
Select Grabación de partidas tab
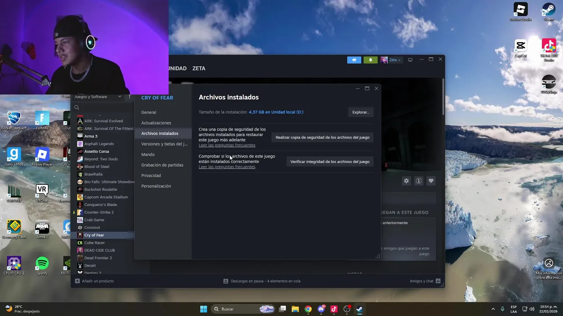pyautogui.click(x=162, y=165)
